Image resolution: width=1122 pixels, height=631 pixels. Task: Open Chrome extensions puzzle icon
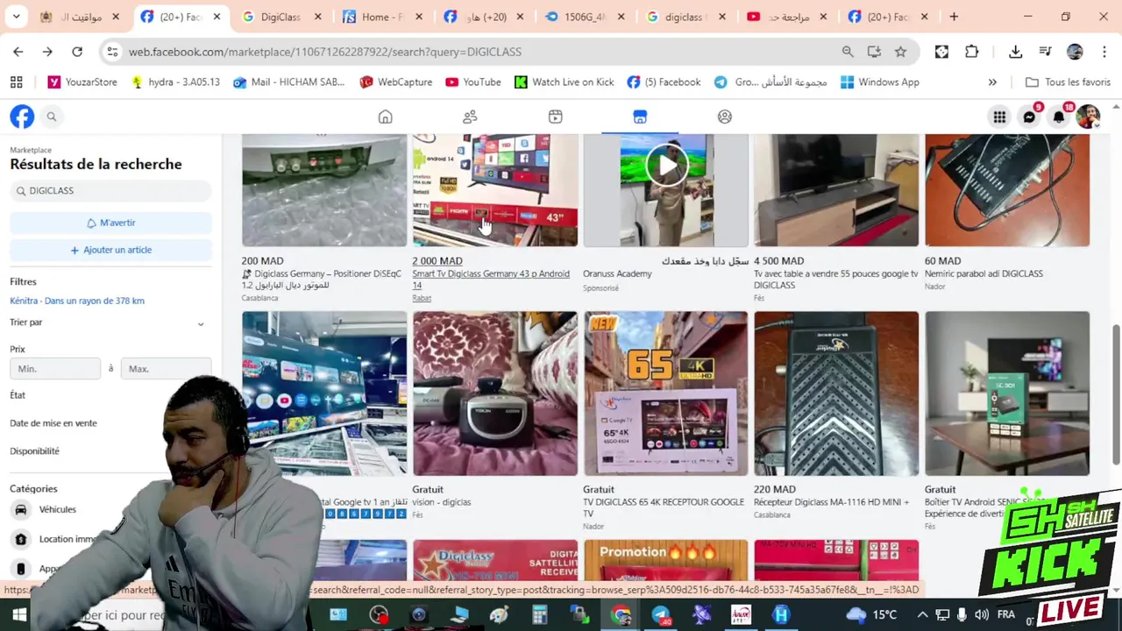tap(971, 52)
